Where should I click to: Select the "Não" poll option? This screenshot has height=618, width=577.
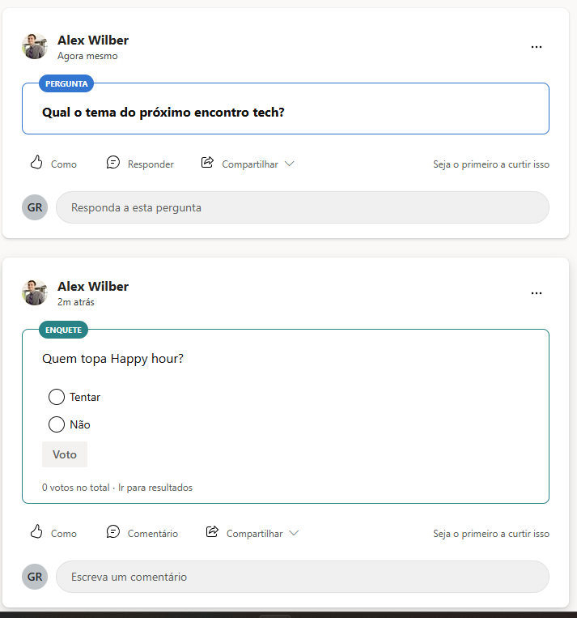pyautogui.click(x=57, y=424)
